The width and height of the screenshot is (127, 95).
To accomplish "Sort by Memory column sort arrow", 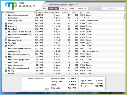I will 42,12.
